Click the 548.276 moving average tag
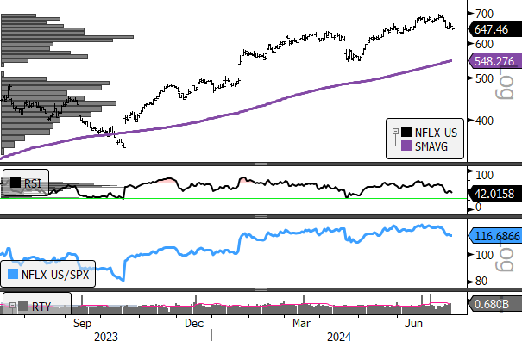 tap(494, 61)
